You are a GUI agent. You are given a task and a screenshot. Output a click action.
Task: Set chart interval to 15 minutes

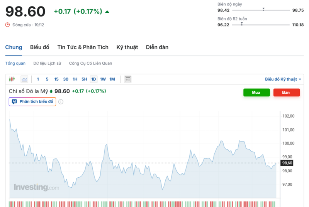(56, 79)
